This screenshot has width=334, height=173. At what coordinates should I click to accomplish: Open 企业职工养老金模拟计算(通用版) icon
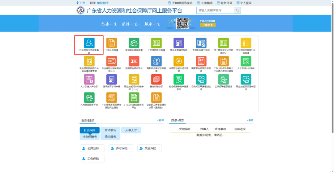tap(156, 98)
